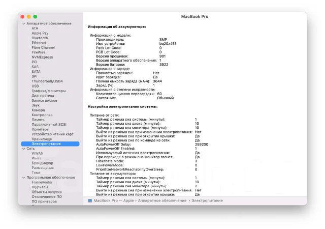Click the Hibernate Mode label

pyautogui.click(x=110, y=161)
